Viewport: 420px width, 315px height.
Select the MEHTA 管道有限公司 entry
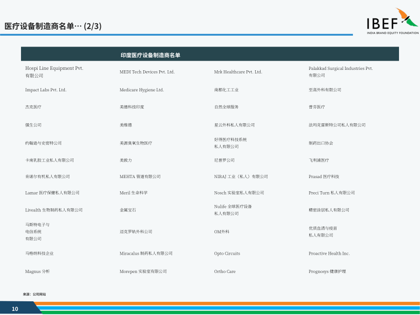point(140,177)
